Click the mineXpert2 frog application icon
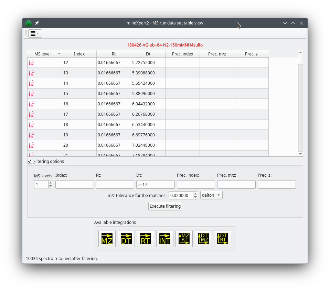Screen dimensions: 330x290 click(28, 23)
